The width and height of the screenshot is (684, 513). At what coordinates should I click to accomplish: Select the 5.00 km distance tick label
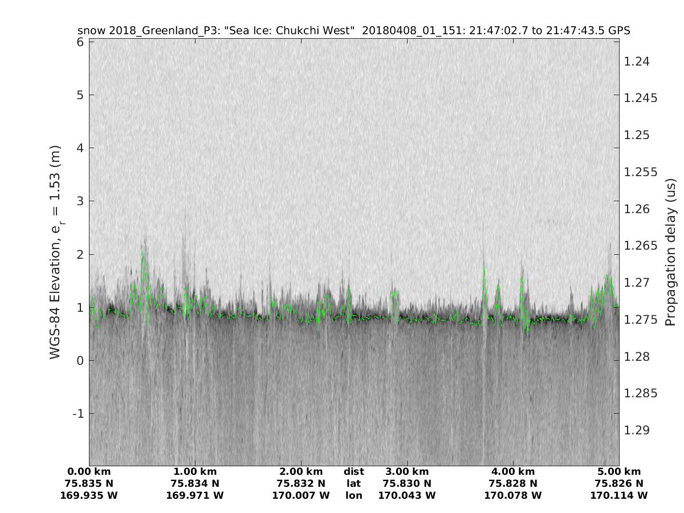[x=619, y=472]
